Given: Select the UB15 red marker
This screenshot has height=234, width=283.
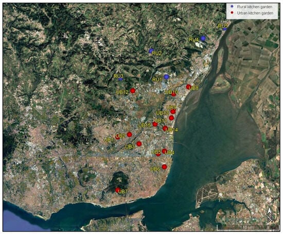Looking at the screenshot, I should 155,124.
